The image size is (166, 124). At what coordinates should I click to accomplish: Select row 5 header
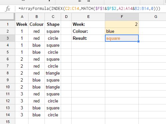tap(8, 52)
